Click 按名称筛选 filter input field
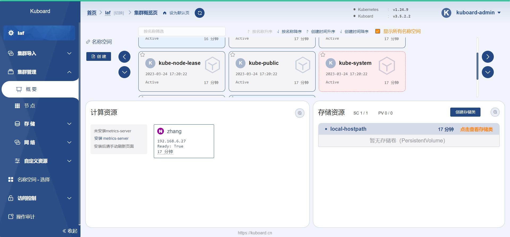Screen dimensions: 510x237 click(182, 31)
